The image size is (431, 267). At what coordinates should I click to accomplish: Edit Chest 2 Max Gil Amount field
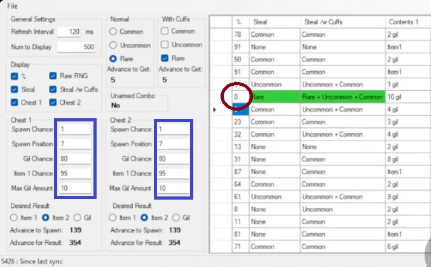[x=172, y=188]
